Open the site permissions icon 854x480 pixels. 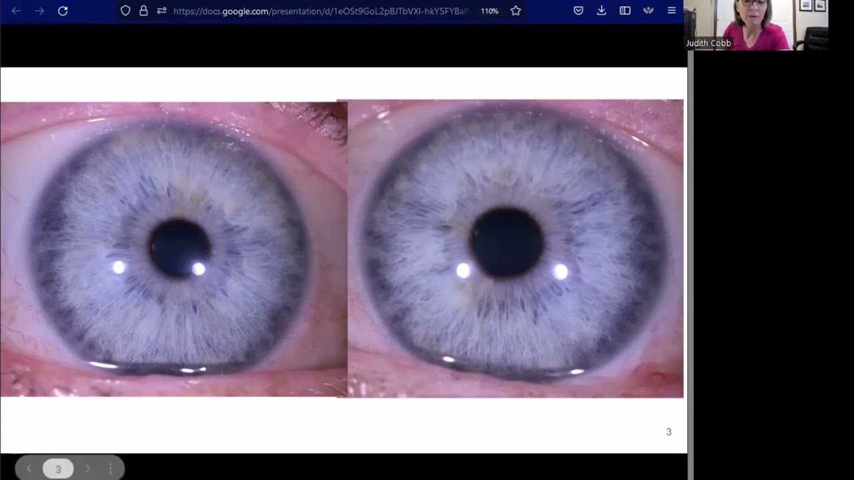click(161, 11)
